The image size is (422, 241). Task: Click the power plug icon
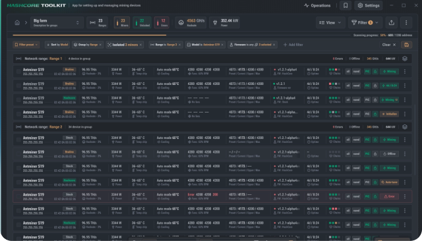215,23
